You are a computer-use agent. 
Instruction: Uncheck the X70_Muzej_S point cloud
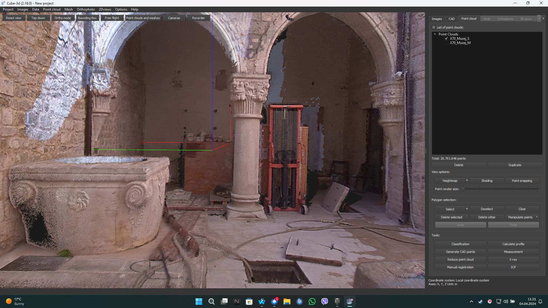(446, 39)
